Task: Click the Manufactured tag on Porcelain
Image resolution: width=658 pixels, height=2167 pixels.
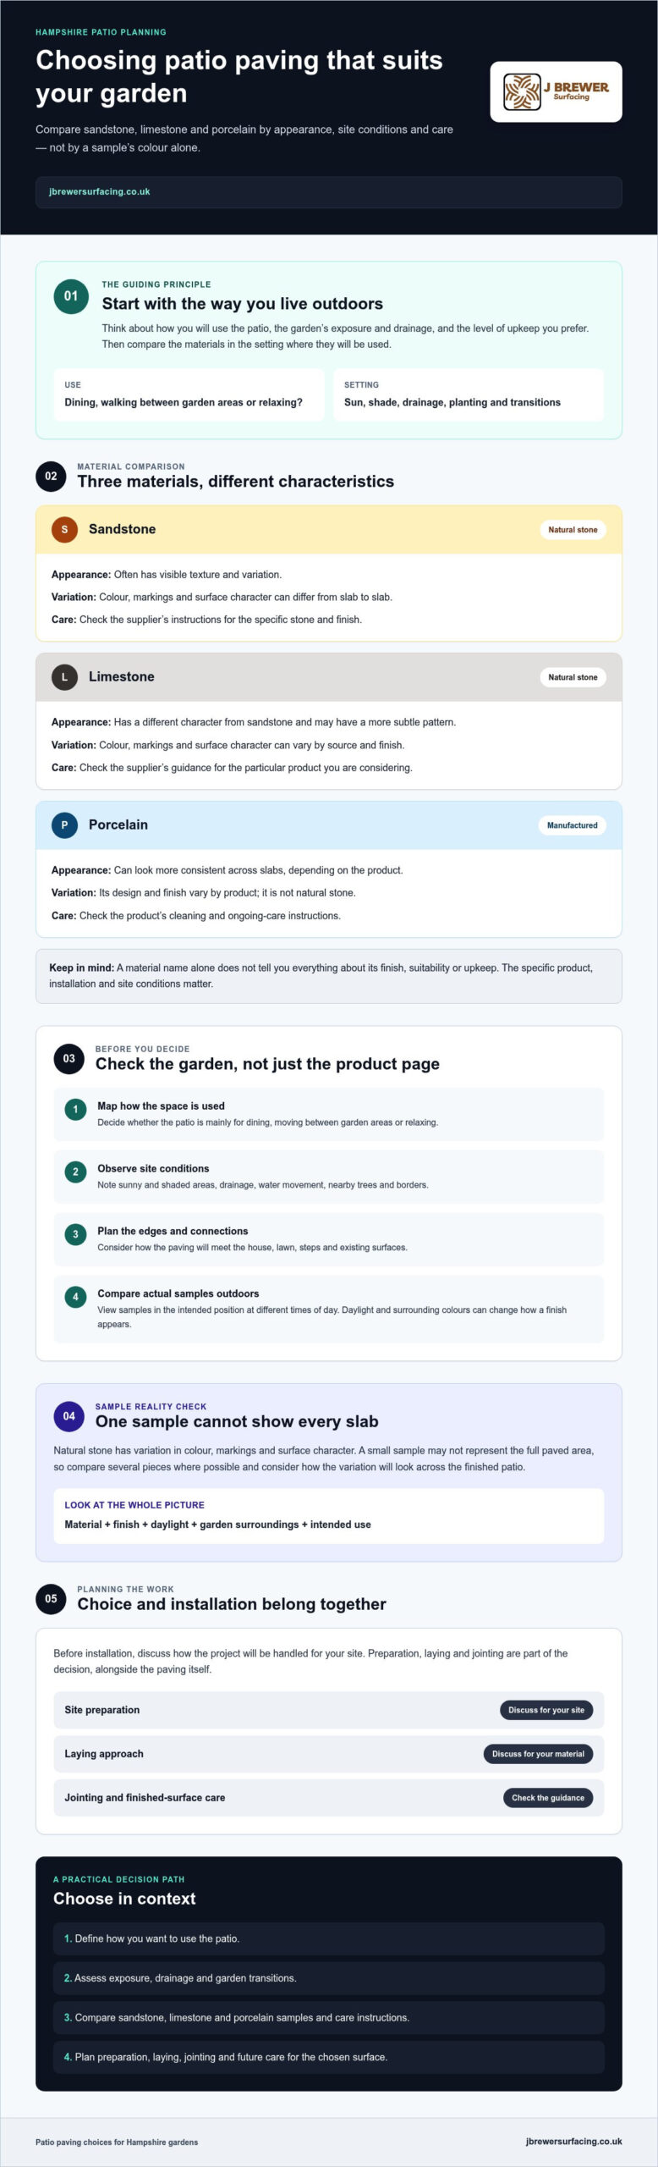Action: pos(572,825)
